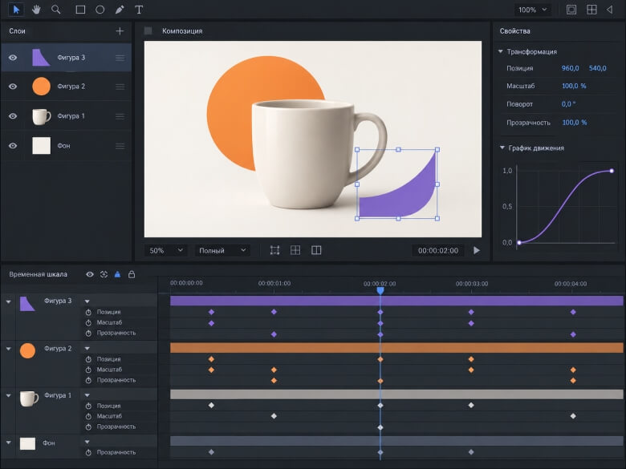This screenshot has height=469, width=626.
Task: Hide the Фигура 3 layer
Action: [13, 58]
